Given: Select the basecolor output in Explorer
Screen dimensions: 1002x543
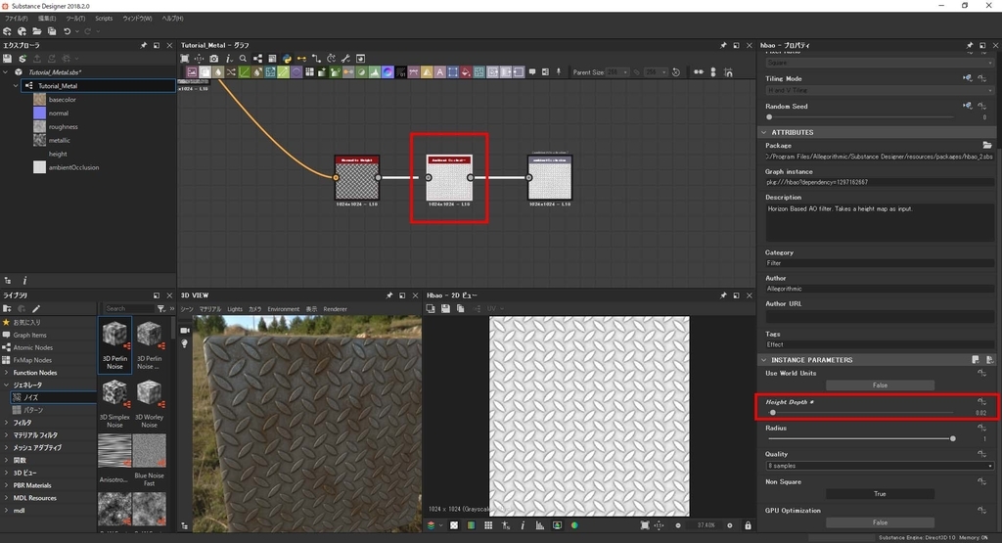Looking at the screenshot, I should [x=62, y=100].
